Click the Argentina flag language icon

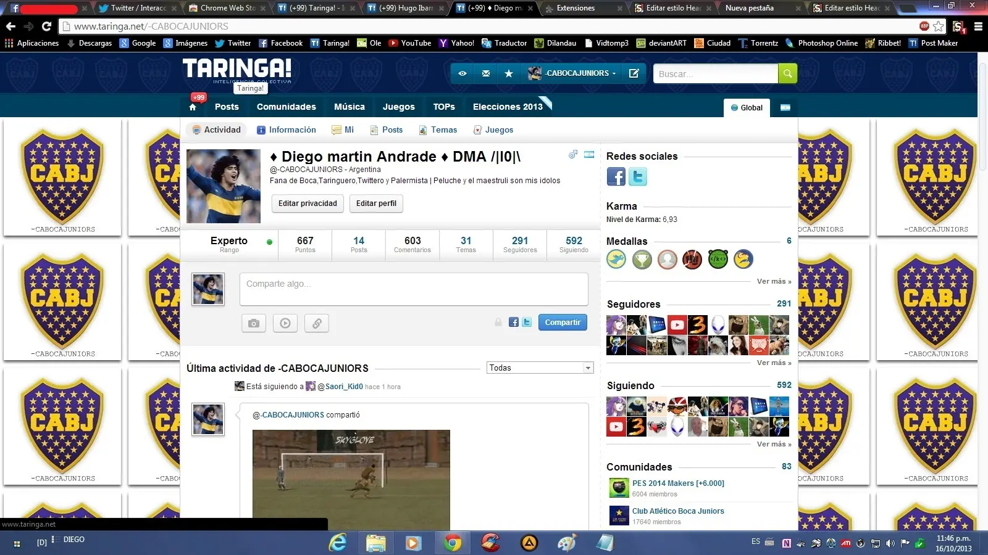(x=785, y=107)
